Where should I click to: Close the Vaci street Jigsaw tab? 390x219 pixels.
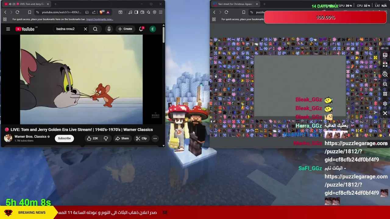pos(257,4)
